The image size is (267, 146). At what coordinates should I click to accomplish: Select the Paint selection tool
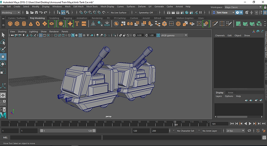[3, 49]
